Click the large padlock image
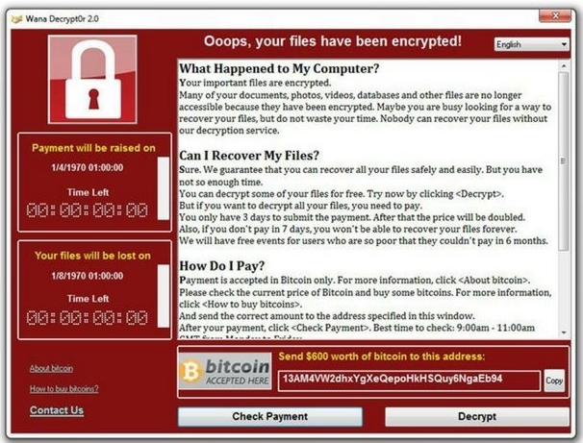Screen dimensions: 583x443 click(92, 80)
